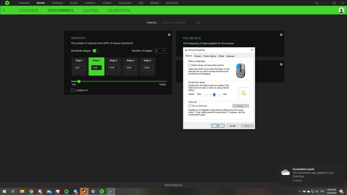The width and height of the screenshot is (347, 195).
Task: Click Stage 4 DPI value field 9000
Action: click(x=130, y=68)
